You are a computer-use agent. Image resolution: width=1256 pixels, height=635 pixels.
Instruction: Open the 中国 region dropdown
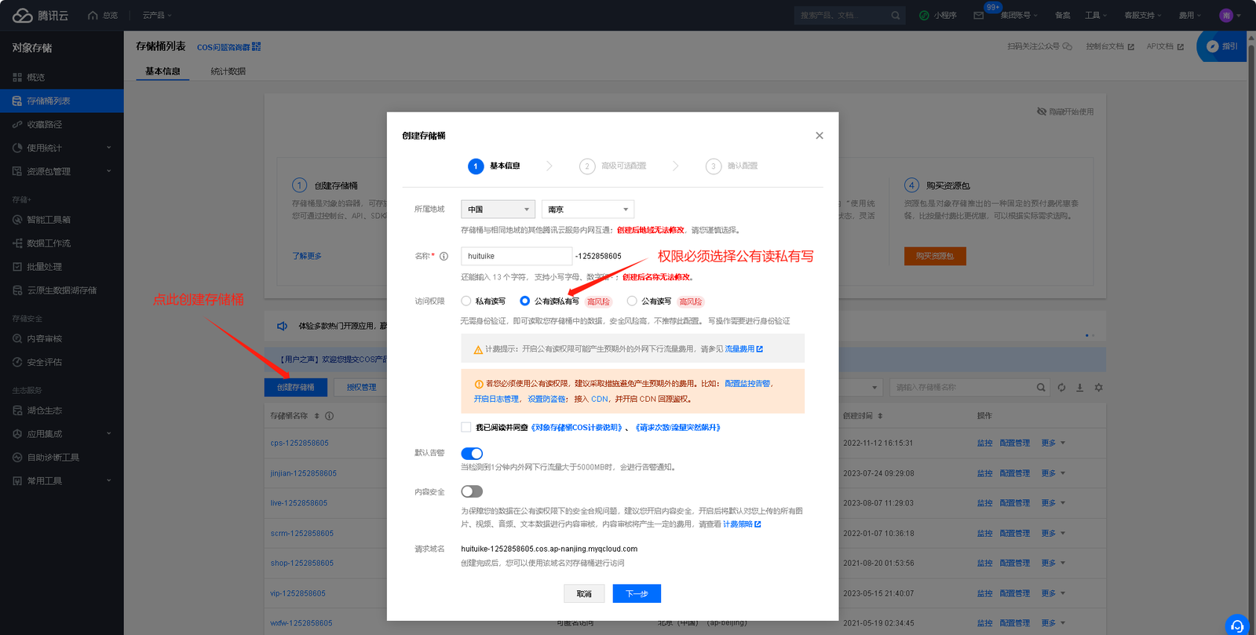point(498,210)
